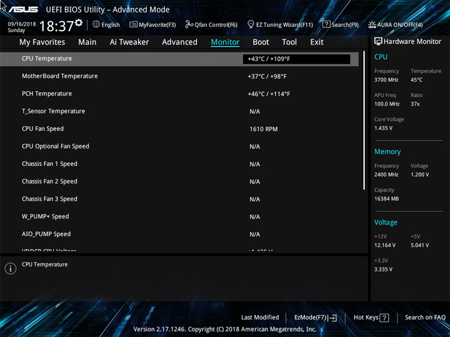The width and height of the screenshot is (450, 337).
Task: Click the Hardware Monitor panel title
Action: [412, 42]
